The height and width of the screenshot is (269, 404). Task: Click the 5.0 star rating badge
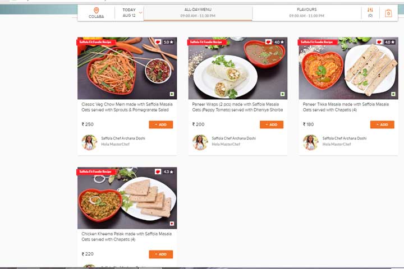pyautogui.click(x=168, y=42)
